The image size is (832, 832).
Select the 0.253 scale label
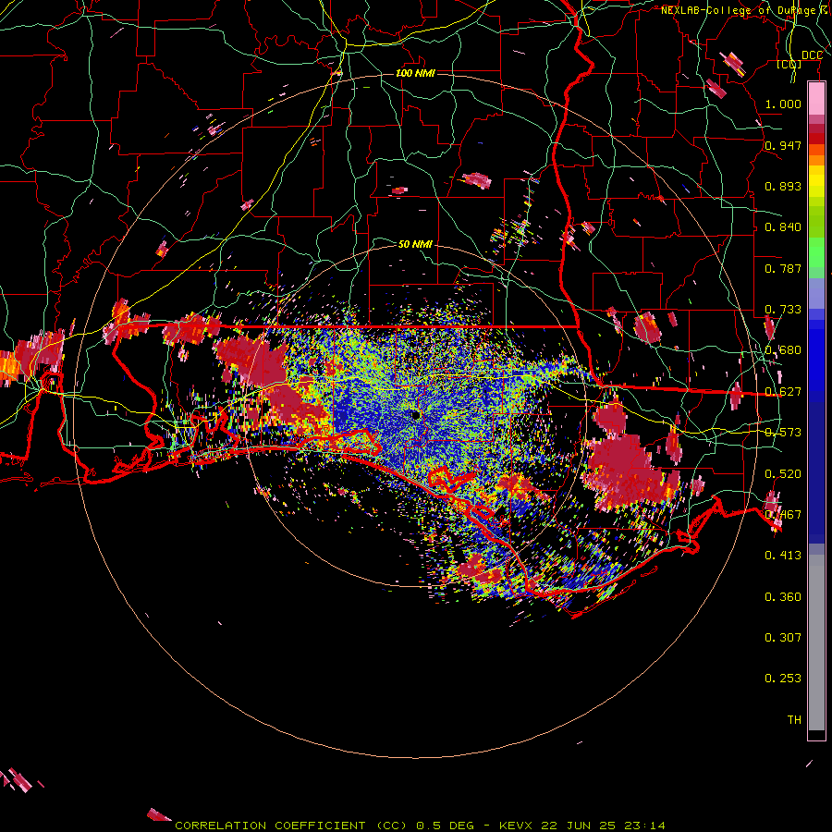click(x=783, y=679)
